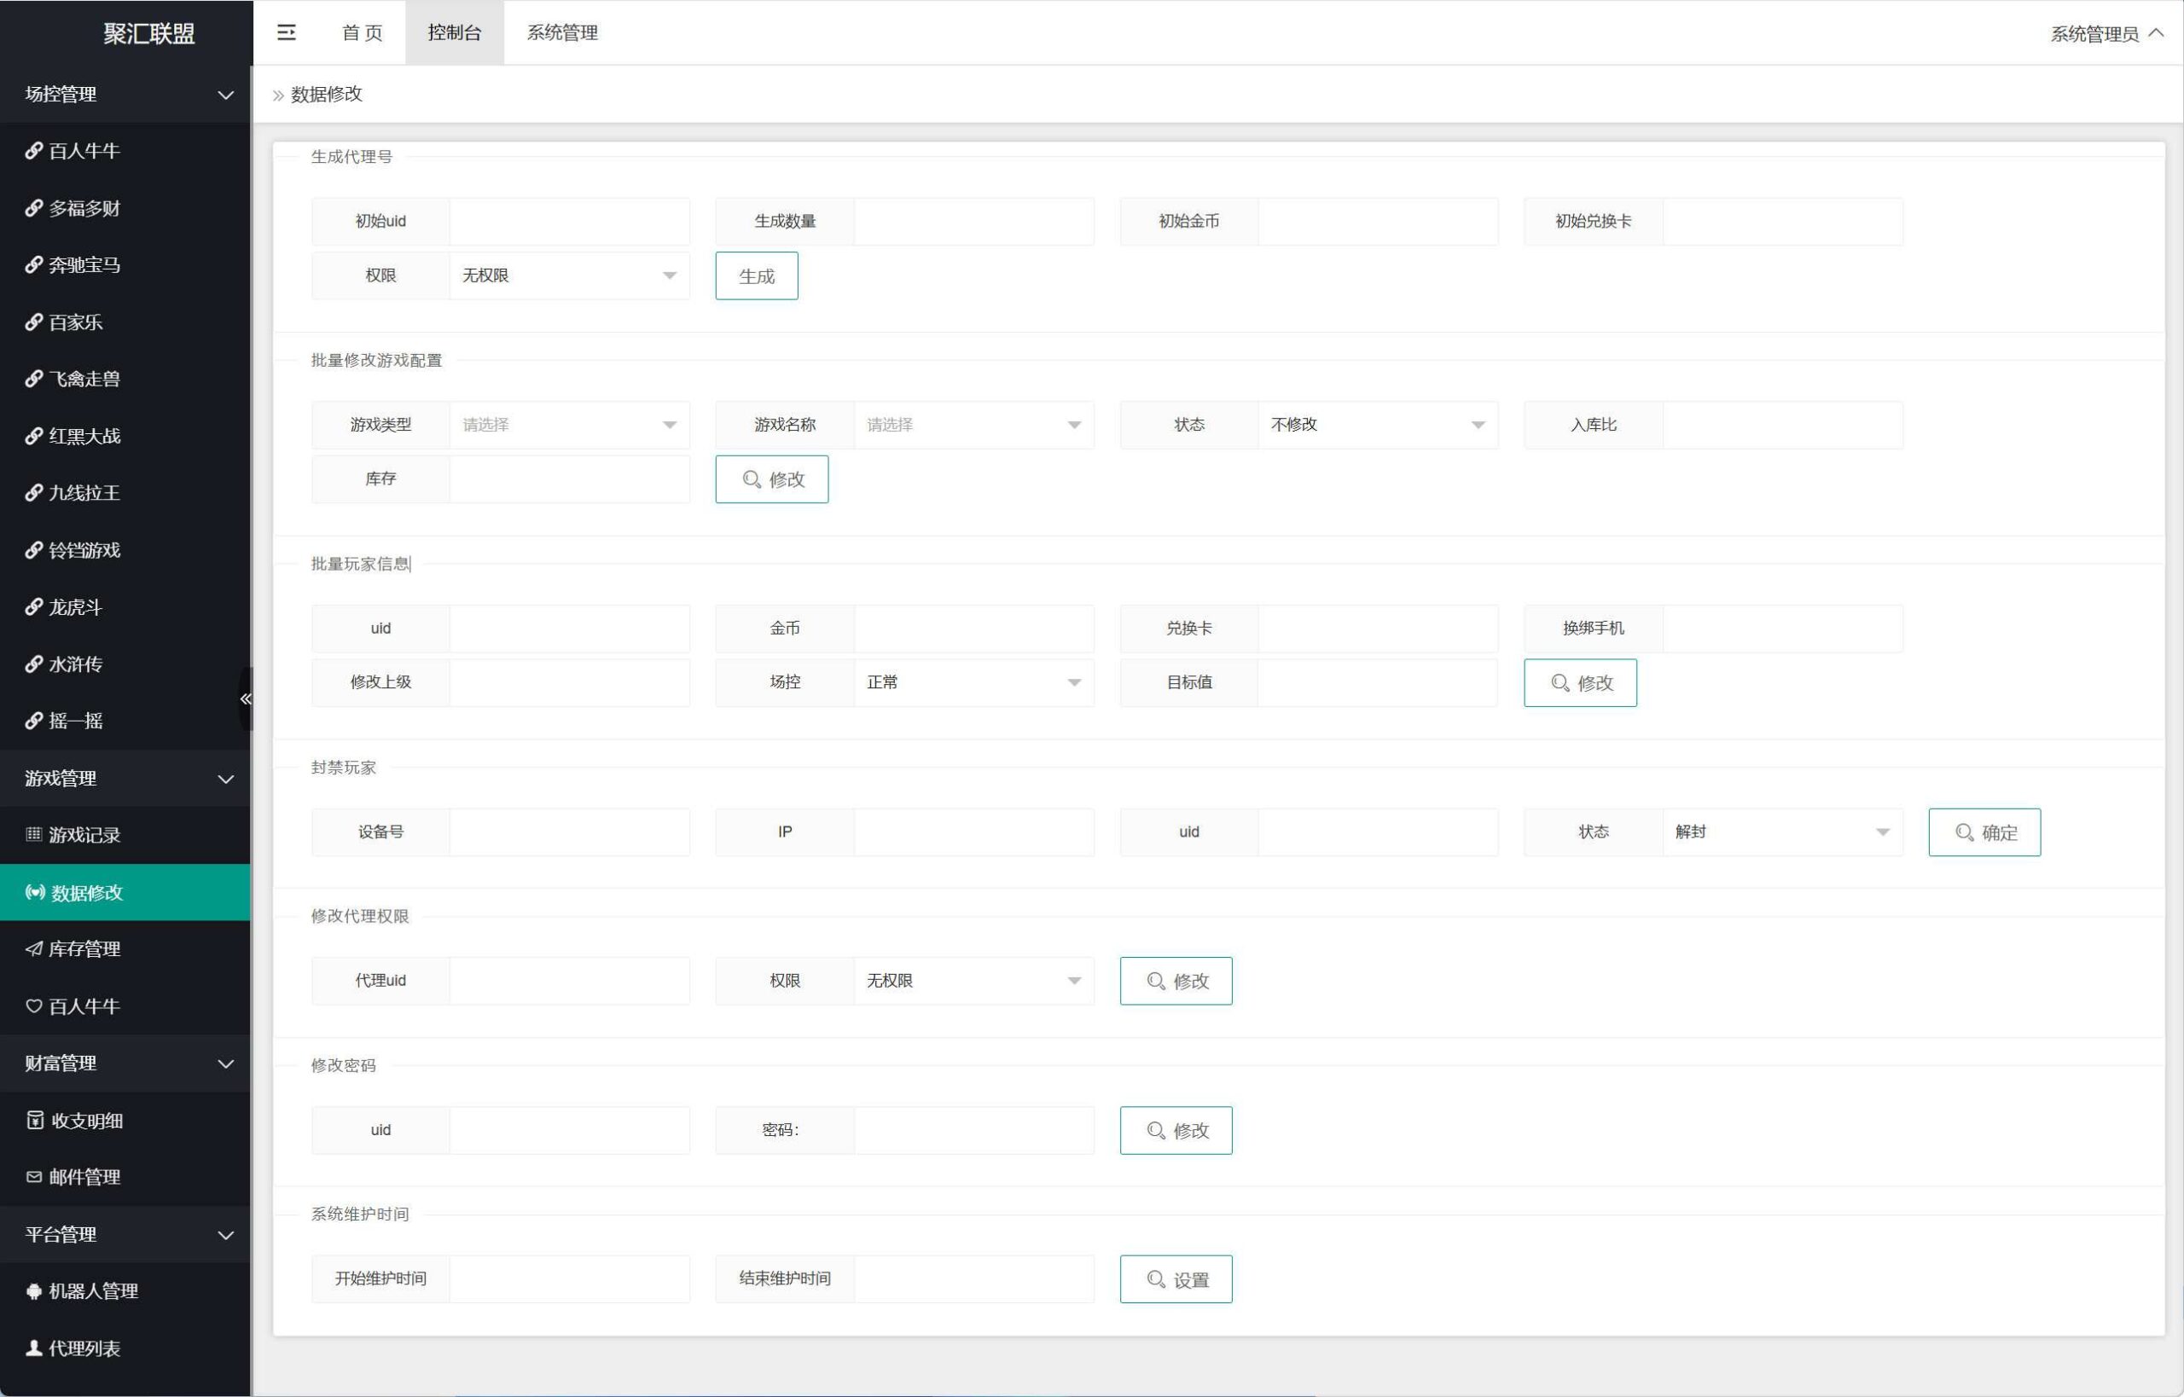2184x1397 pixels.
Task: Open 收支明细 calculator icon item
Action: click(34, 1121)
